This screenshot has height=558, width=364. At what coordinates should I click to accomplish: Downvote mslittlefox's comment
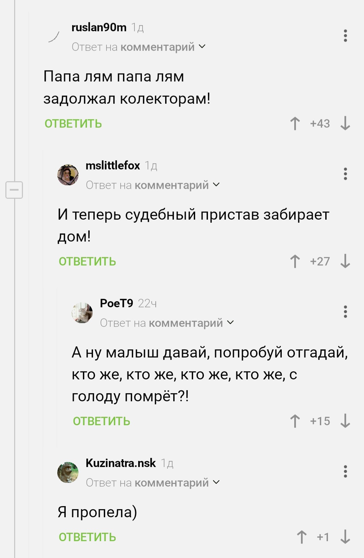pyautogui.click(x=345, y=261)
